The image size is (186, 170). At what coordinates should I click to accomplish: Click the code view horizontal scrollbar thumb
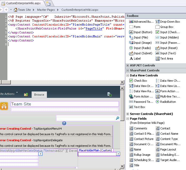[6, 82]
